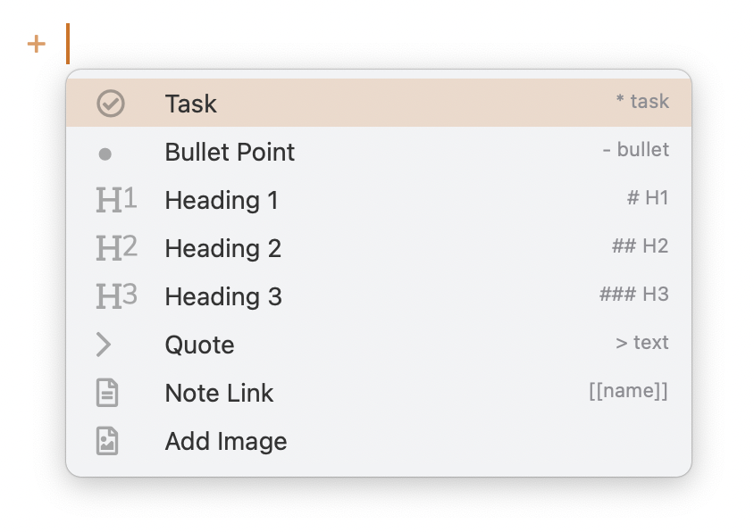Click the Quote chevron icon
The height and width of the screenshot is (532, 754).
point(104,345)
